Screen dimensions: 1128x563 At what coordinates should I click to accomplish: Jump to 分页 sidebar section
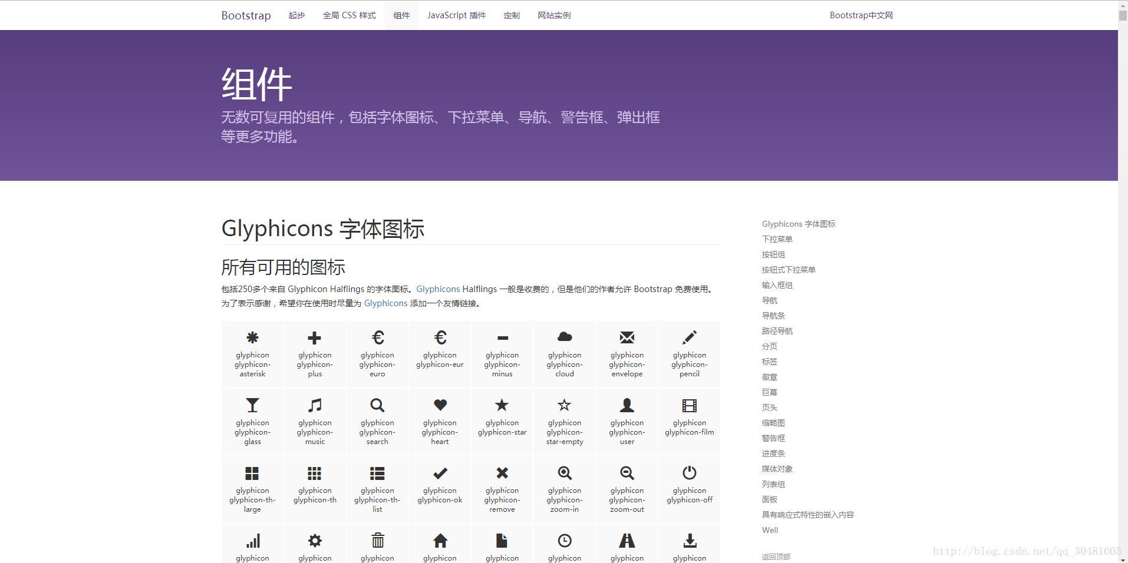pyautogui.click(x=770, y=346)
